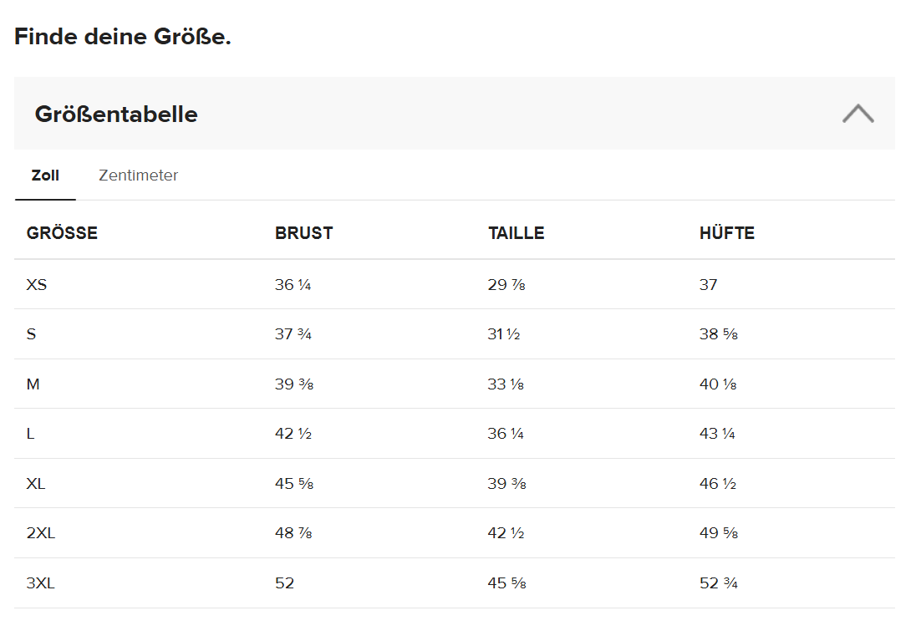The image size is (916, 641).
Task: Click the TAILLE column header
Action: coord(516,233)
